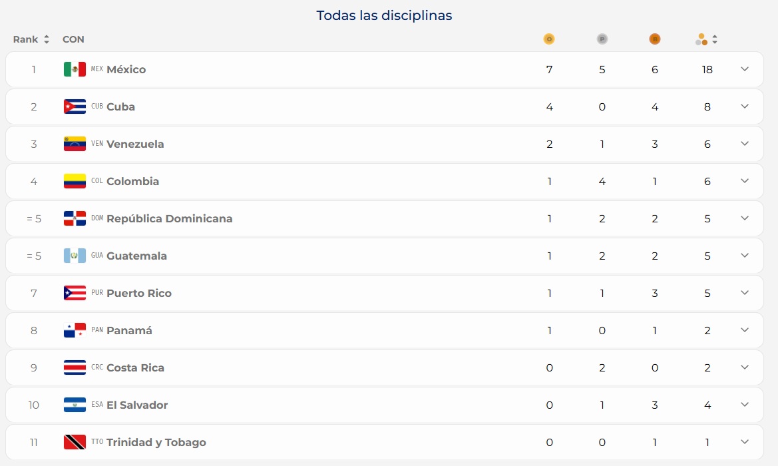Expand the Colombia row chevron
The height and width of the screenshot is (466, 778).
pyautogui.click(x=744, y=180)
